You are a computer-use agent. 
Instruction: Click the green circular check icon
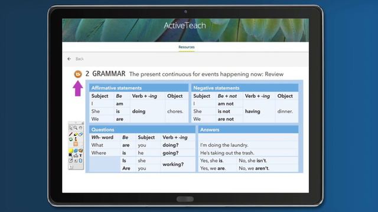(71, 139)
